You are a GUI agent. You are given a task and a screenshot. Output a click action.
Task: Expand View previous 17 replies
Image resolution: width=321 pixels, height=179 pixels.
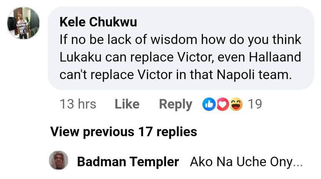[x=123, y=132]
